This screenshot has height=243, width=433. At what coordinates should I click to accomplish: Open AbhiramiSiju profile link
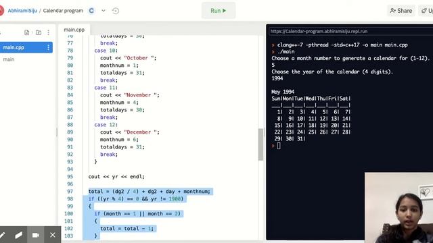click(x=22, y=11)
